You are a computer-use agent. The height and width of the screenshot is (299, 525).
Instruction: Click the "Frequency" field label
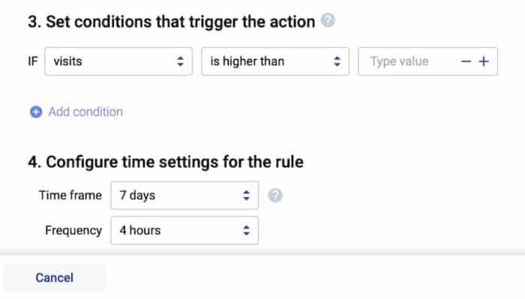tap(73, 231)
